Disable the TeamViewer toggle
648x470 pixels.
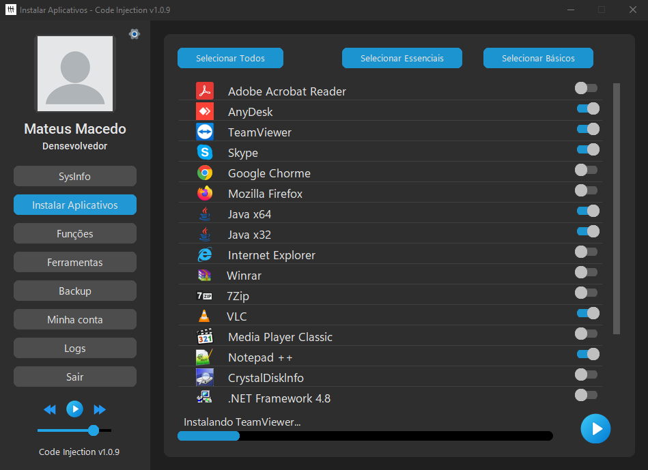588,129
